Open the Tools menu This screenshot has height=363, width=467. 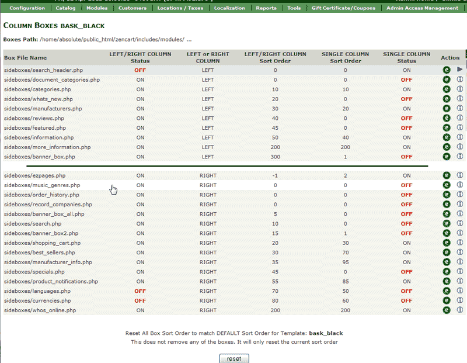pyautogui.click(x=294, y=8)
